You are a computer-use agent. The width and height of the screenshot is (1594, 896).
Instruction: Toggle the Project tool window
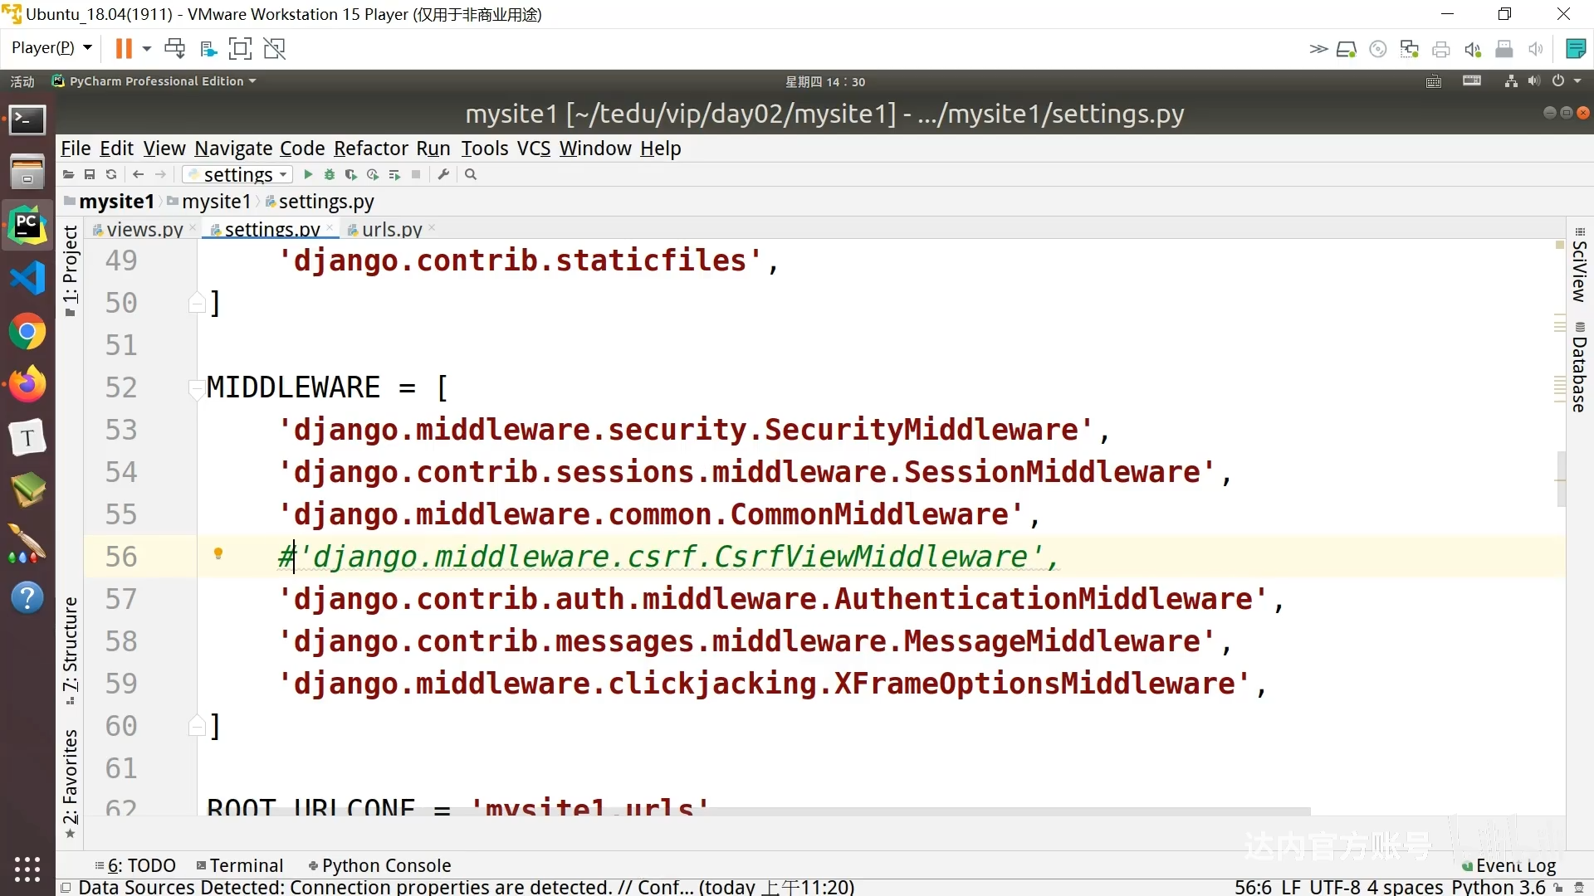pyautogui.click(x=71, y=270)
